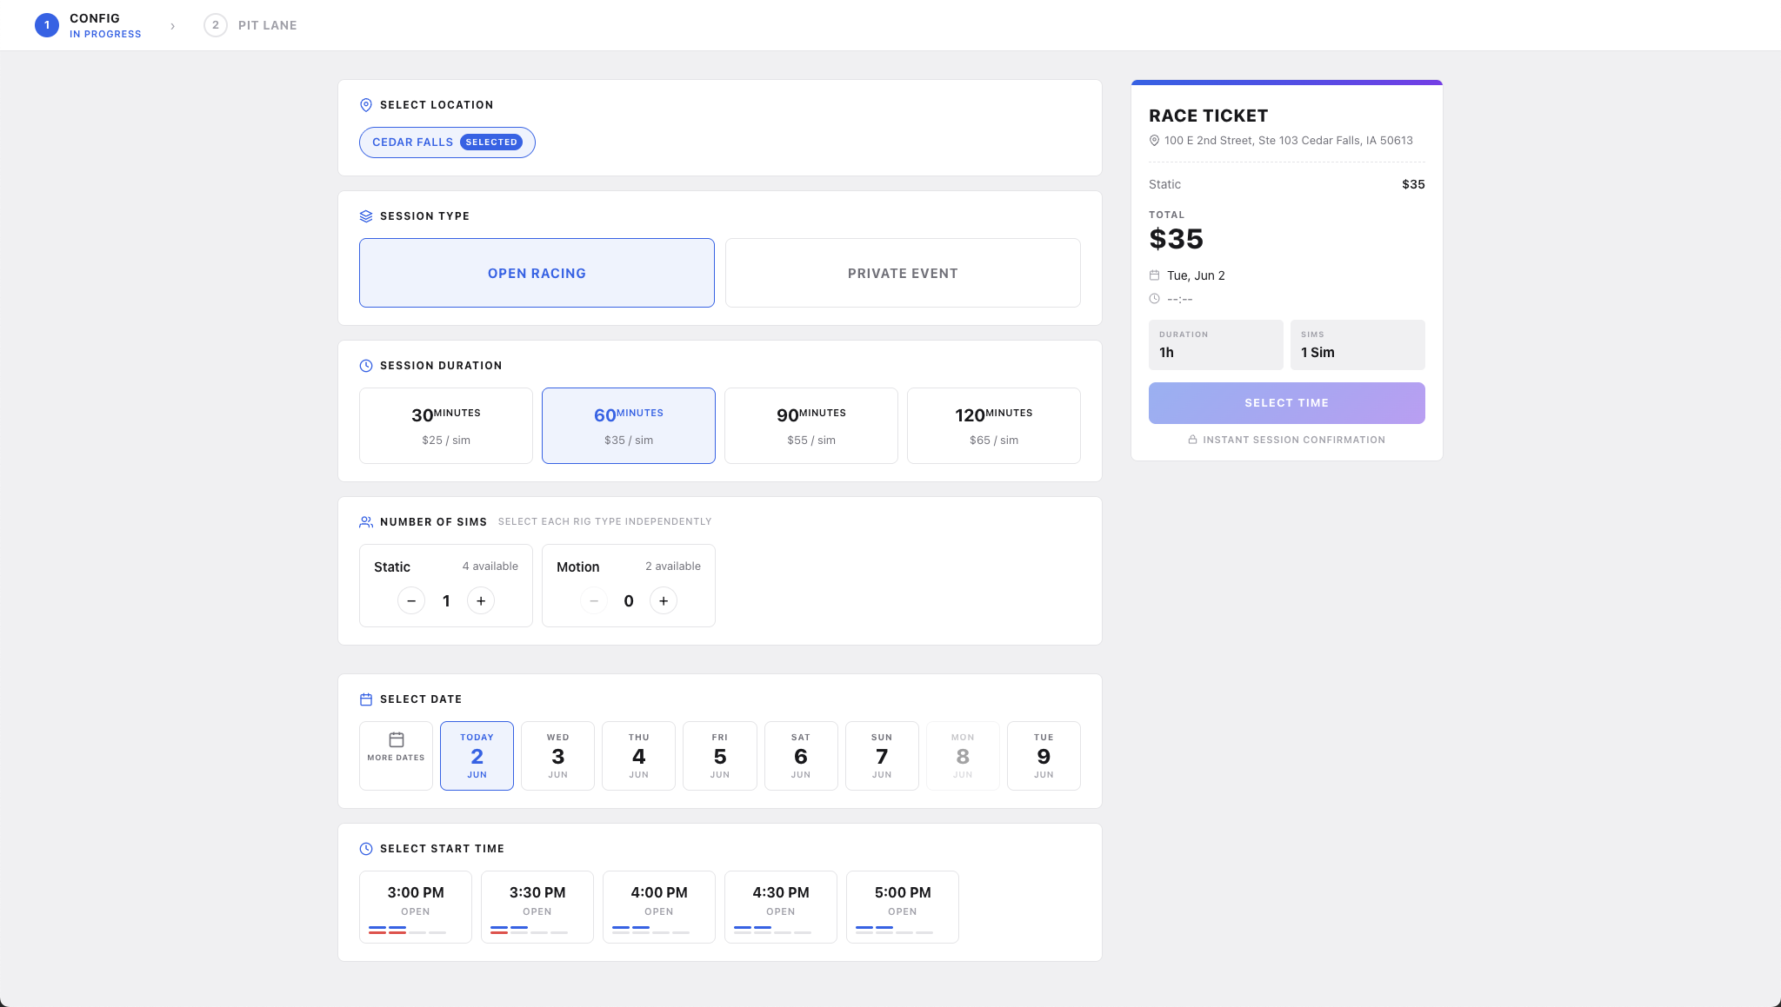The width and height of the screenshot is (1781, 1007).
Task: Pick Wed Jun 3 date
Action: pyautogui.click(x=557, y=756)
